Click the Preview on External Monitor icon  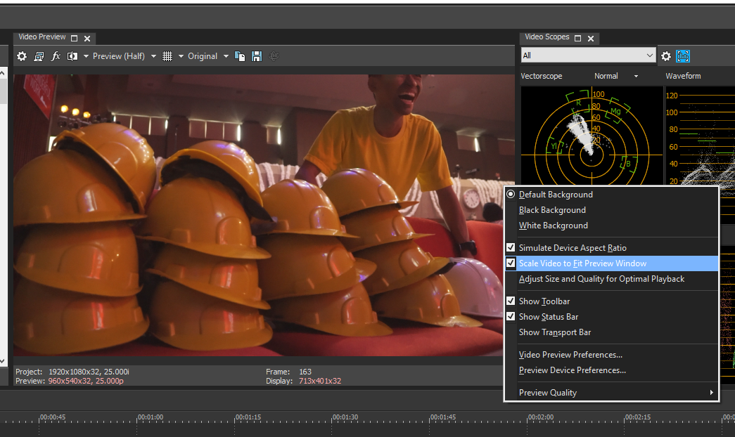pyautogui.click(x=39, y=56)
